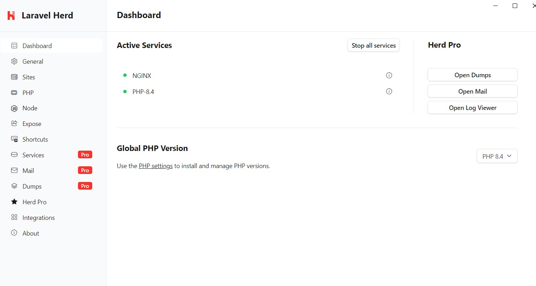This screenshot has width=536, height=286.
Task: Click the Node JS icon in sidebar
Action: (x=14, y=108)
